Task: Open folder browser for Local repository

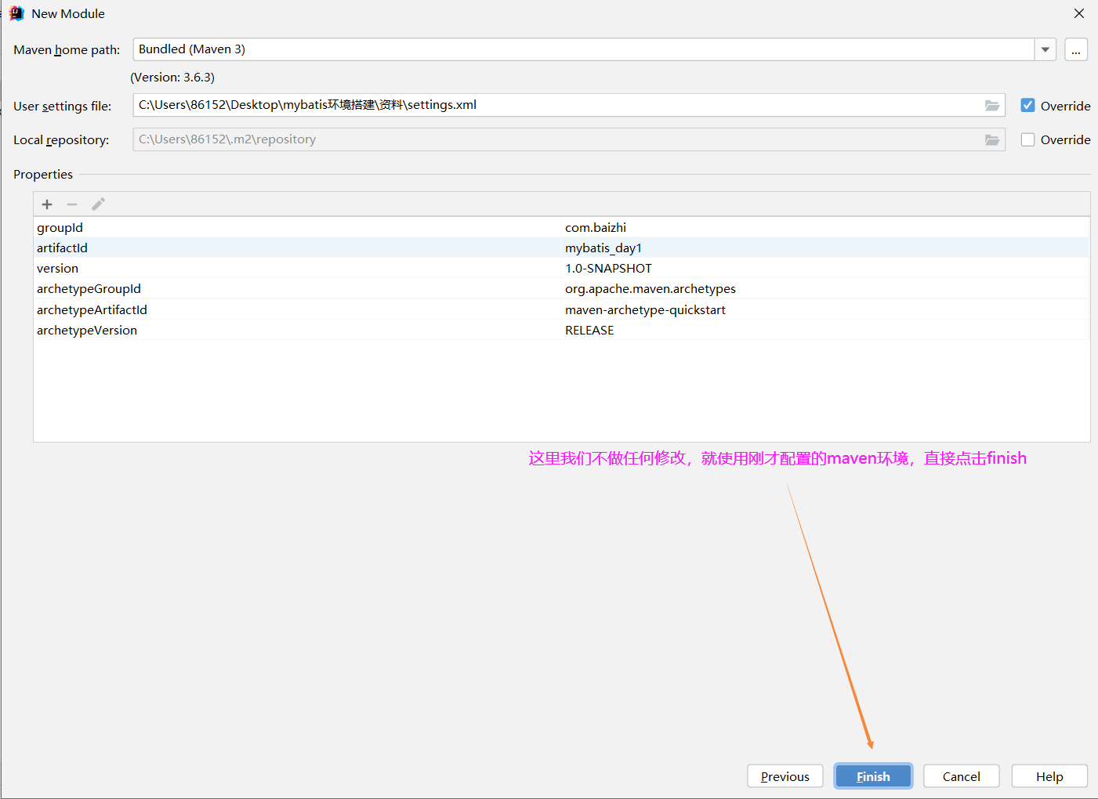Action: (992, 140)
